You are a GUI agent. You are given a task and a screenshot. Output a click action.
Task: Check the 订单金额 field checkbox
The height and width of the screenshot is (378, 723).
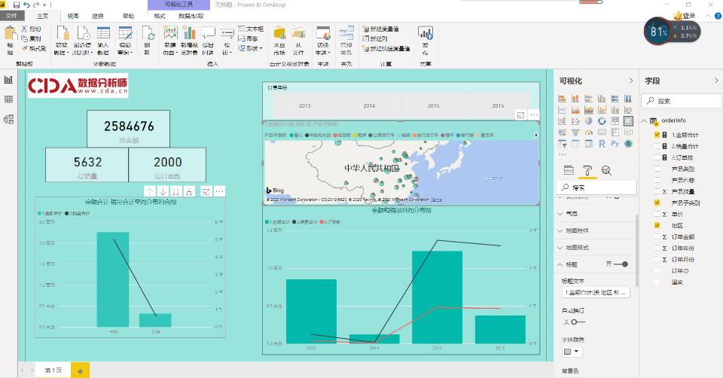pos(657,236)
